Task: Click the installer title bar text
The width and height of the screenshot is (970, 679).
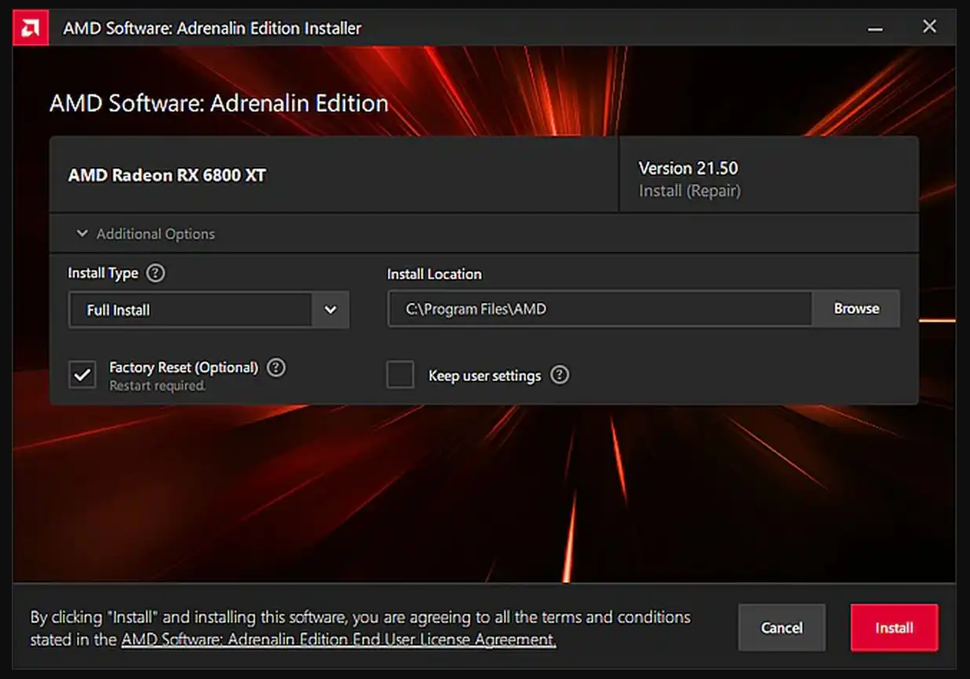Action: (x=212, y=28)
